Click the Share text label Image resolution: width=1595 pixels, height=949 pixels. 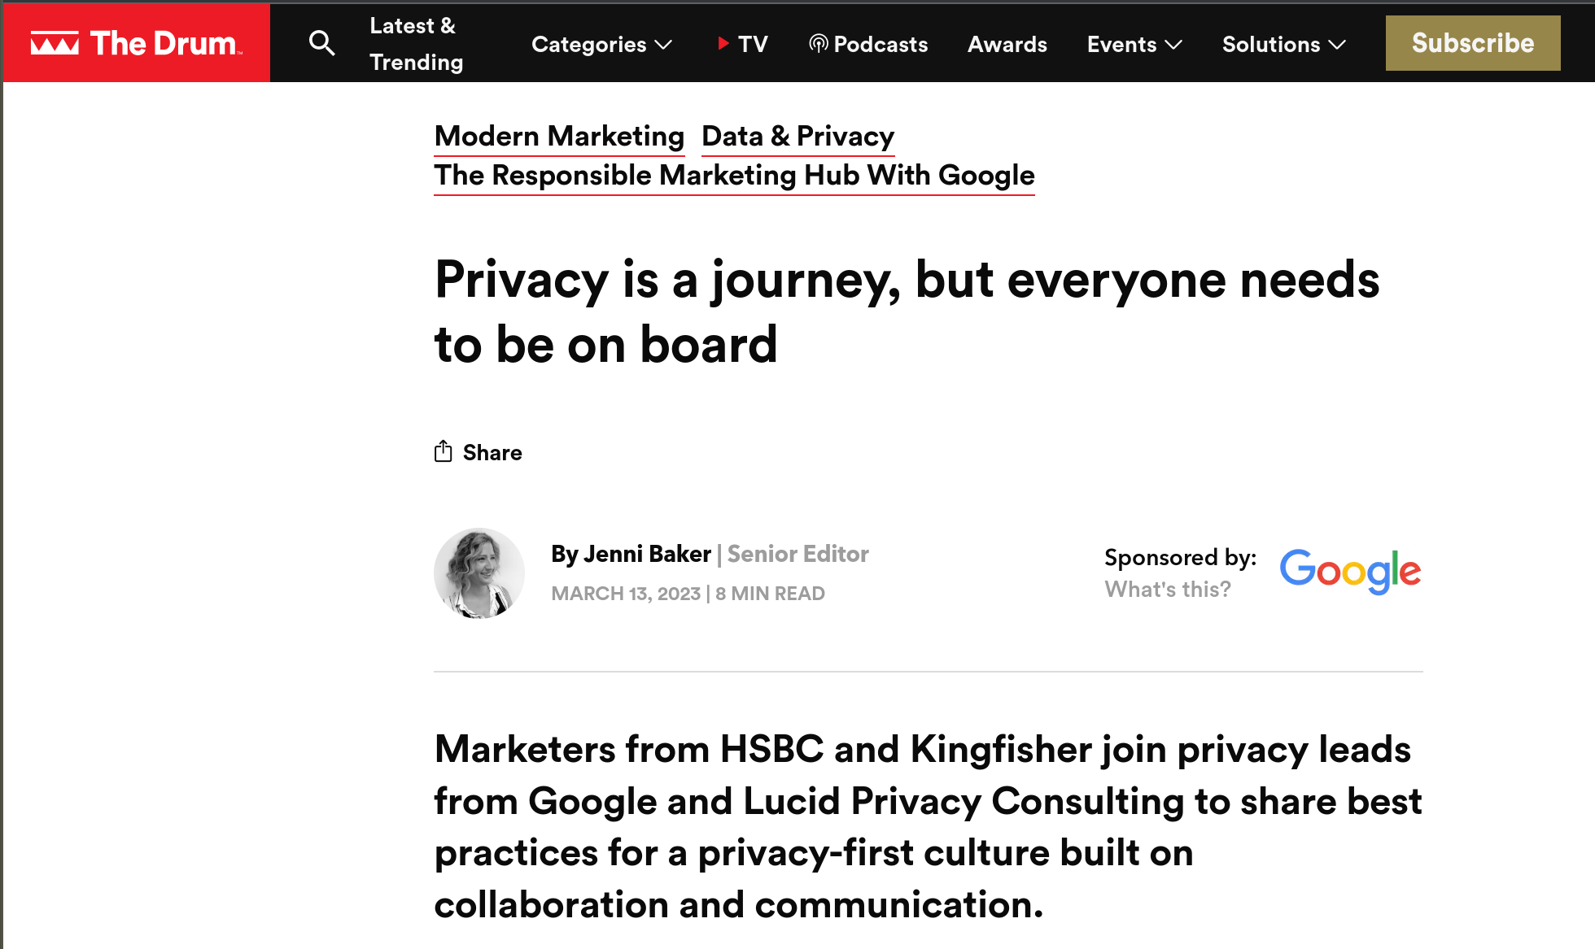click(x=492, y=452)
